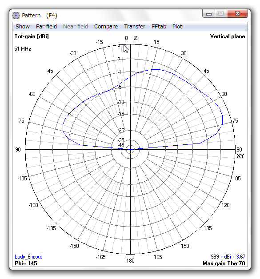Click the Max gain The:70 readout
260x279 pixels.
point(224,263)
